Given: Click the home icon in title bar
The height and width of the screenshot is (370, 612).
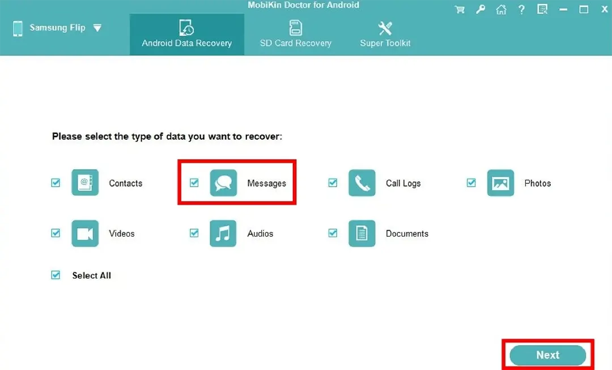Looking at the screenshot, I should tap(501, 9).
